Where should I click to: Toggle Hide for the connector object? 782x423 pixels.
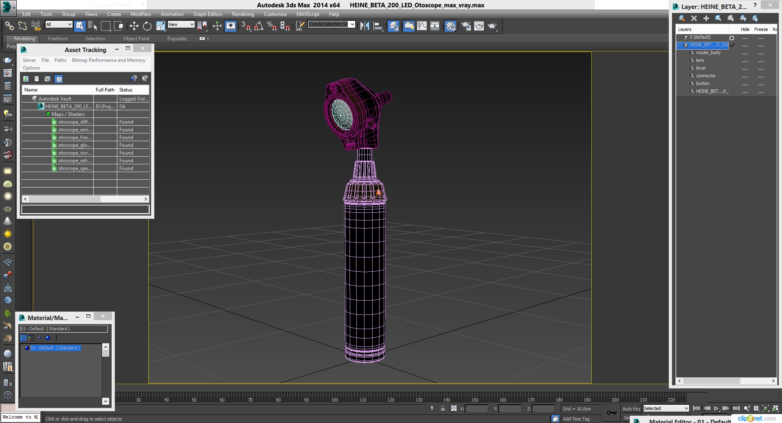(x=745, y=77)
